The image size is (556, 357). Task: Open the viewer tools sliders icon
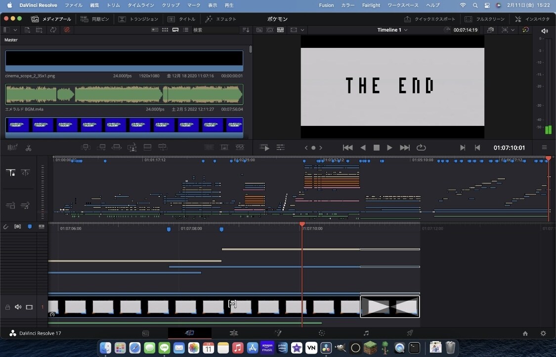point(281,148)
